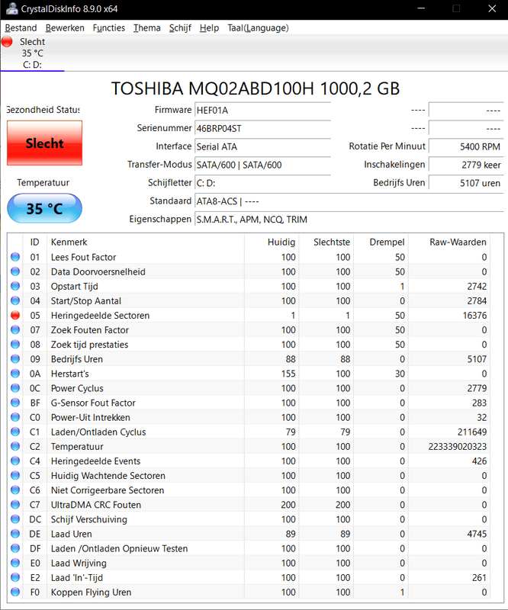The width and height of the screenshot is (508, 610).
Task: Click raw value 4745 in Laad Uren
Action: 477,535
